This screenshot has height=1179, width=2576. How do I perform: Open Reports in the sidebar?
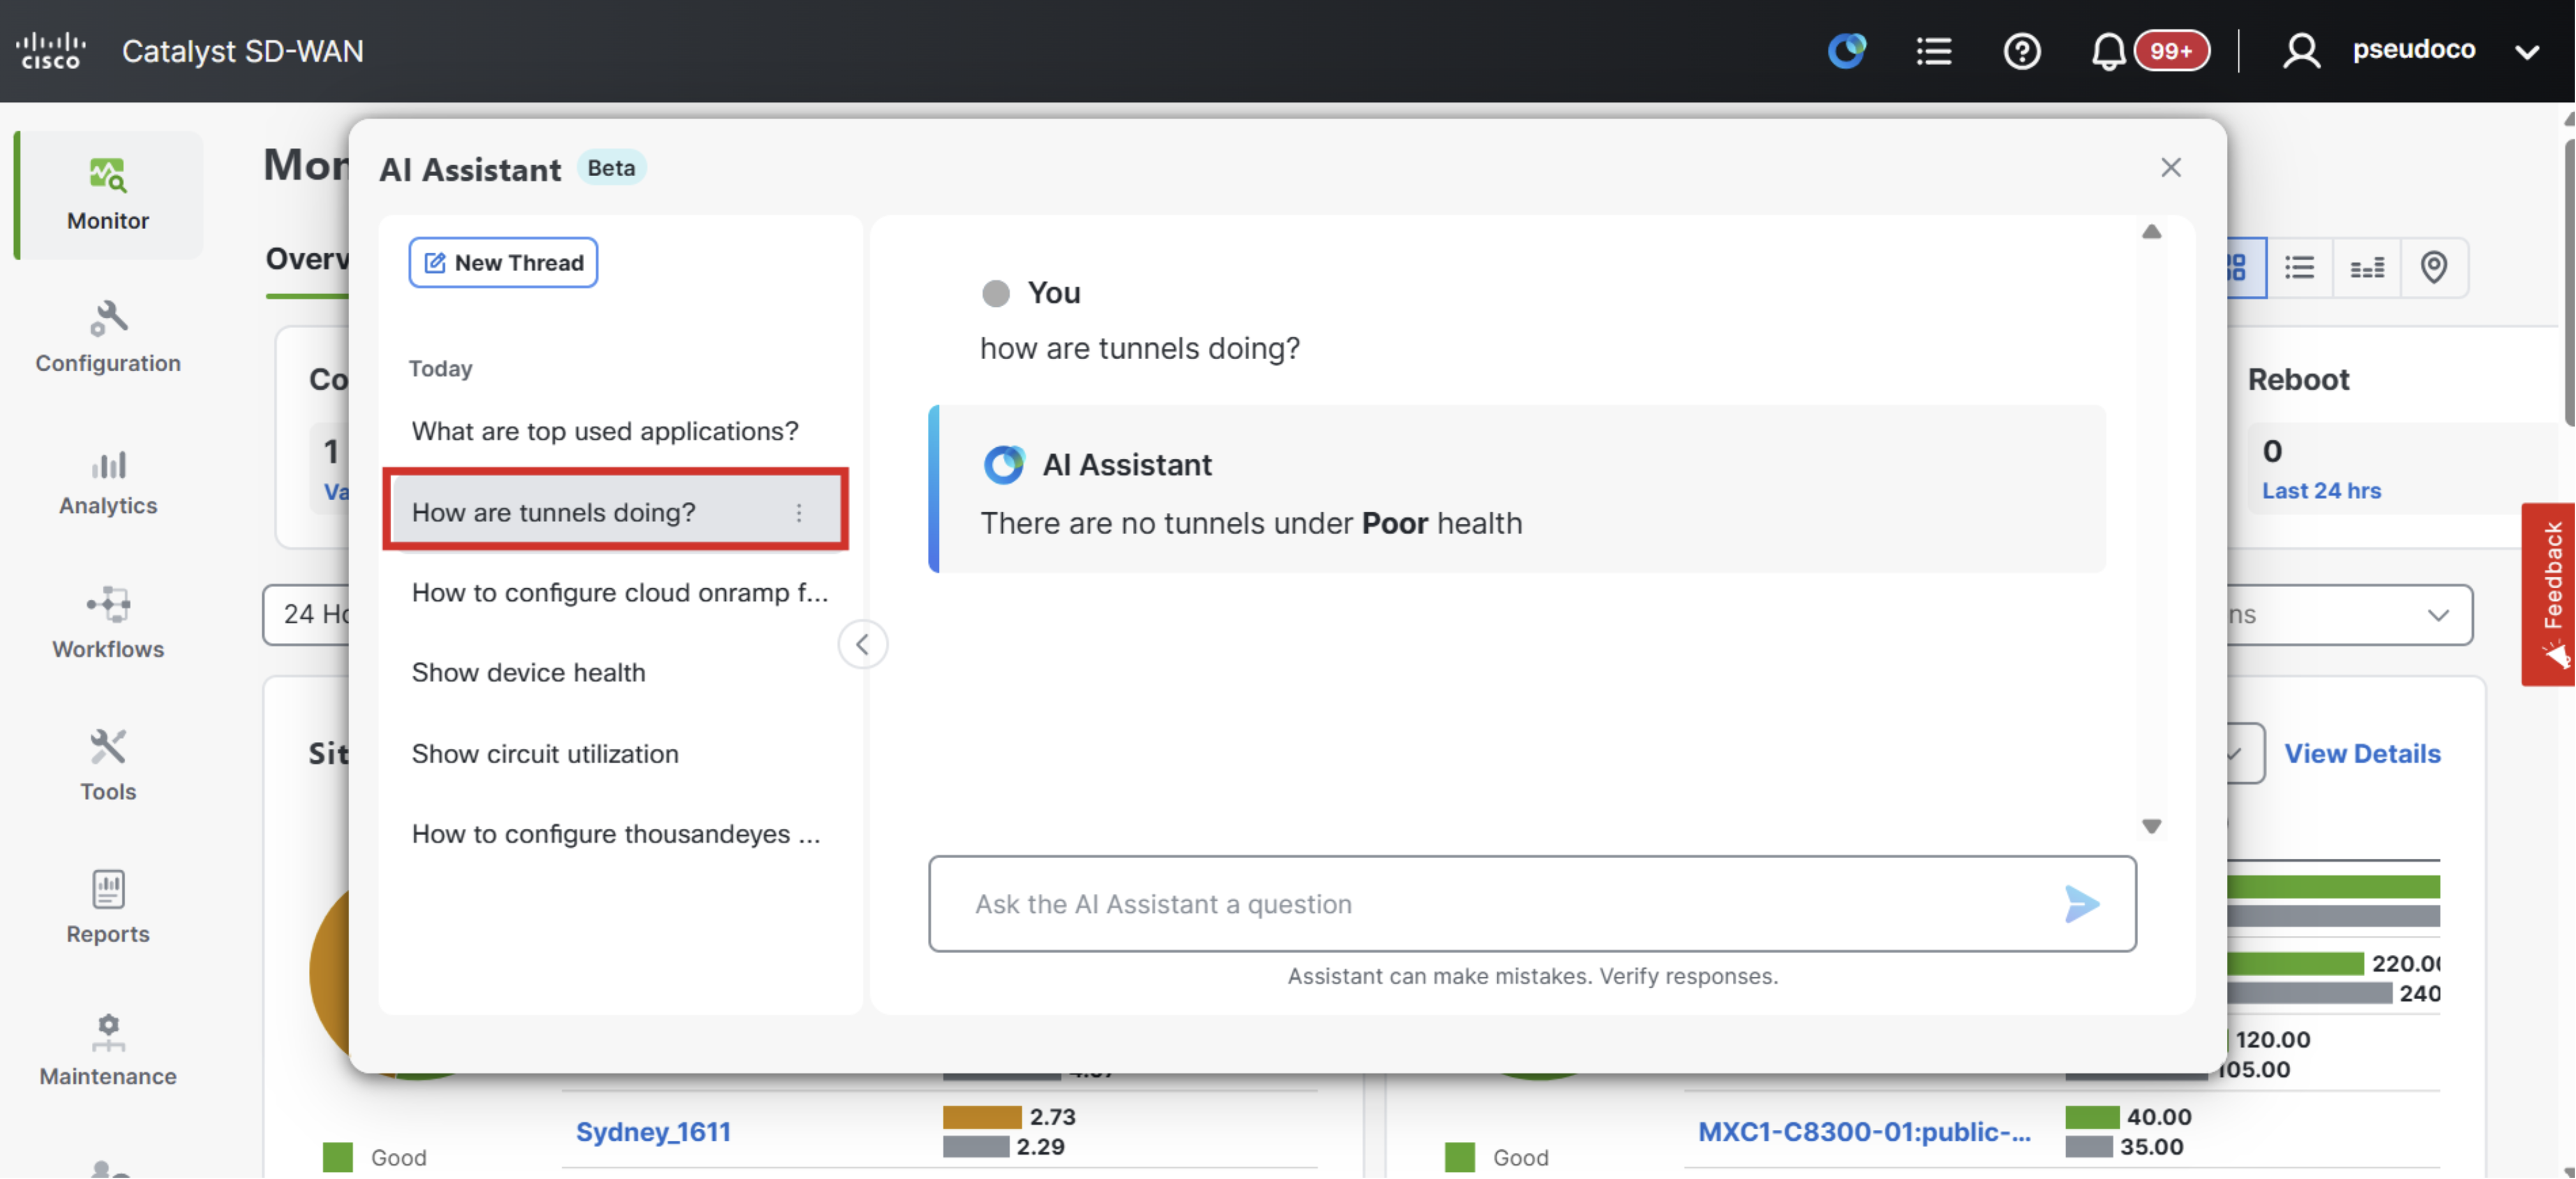108,908
